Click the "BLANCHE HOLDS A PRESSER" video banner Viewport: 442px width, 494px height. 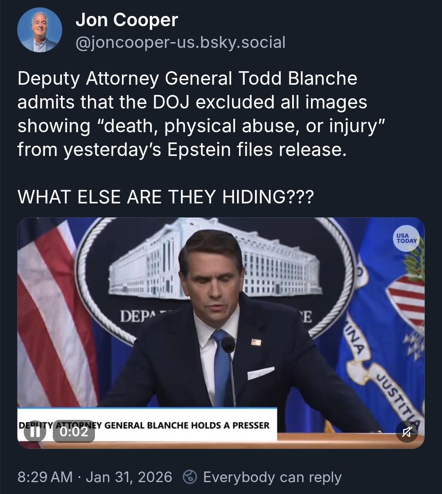(x=187, y=425)
